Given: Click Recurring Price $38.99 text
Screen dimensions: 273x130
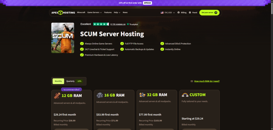Looking at the screenshot, I should point(65,121).
